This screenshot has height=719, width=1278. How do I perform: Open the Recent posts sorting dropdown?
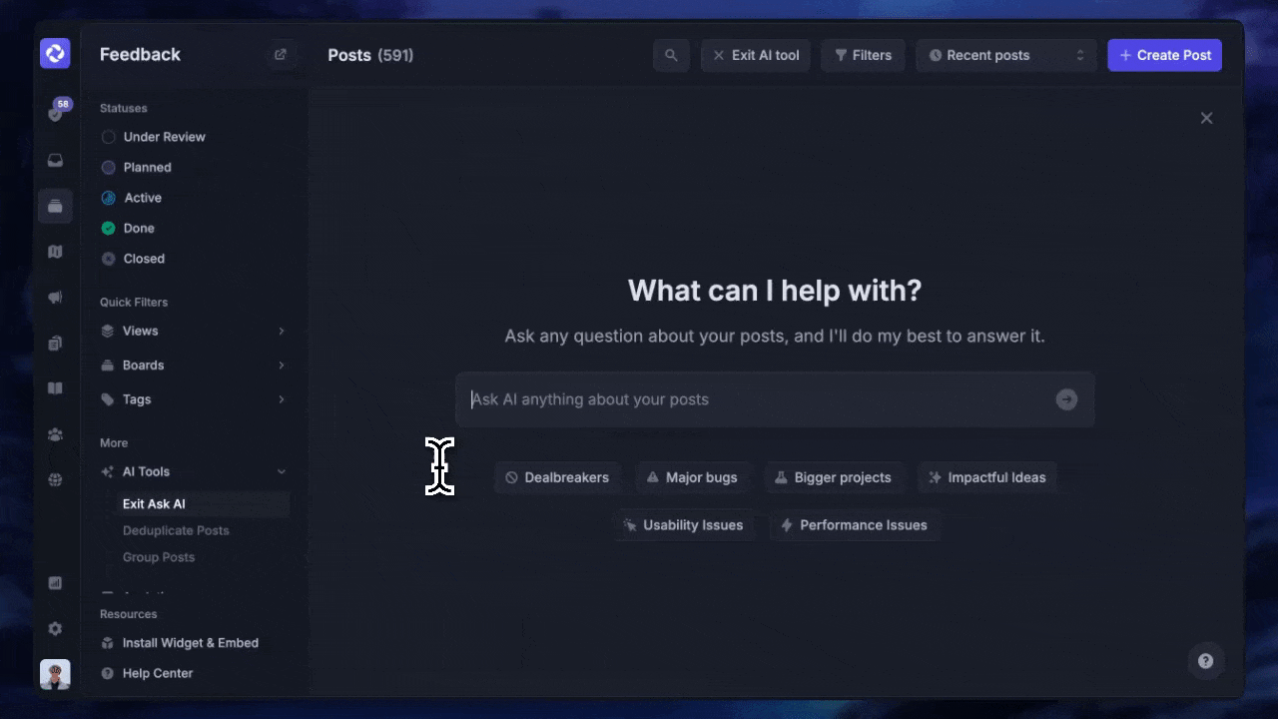[1005, 55]
